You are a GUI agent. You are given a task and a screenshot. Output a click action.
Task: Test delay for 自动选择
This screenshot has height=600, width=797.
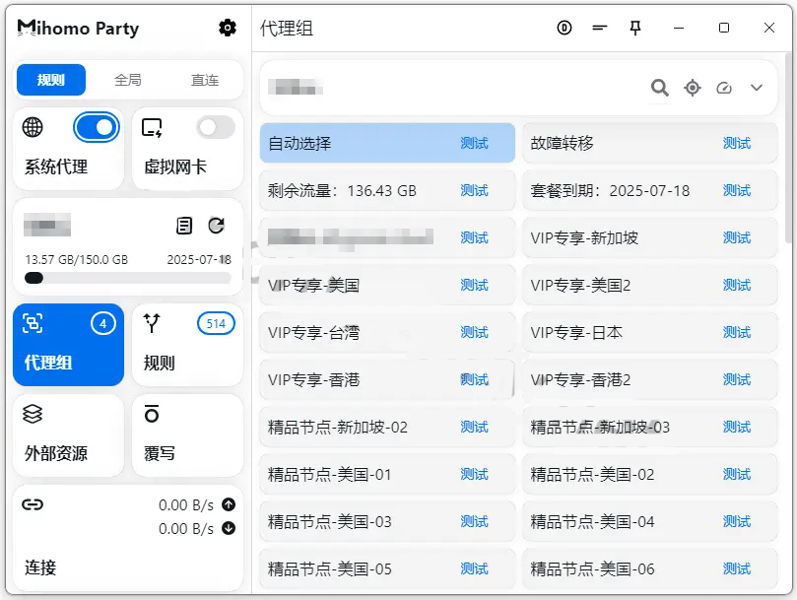(474, 144)
